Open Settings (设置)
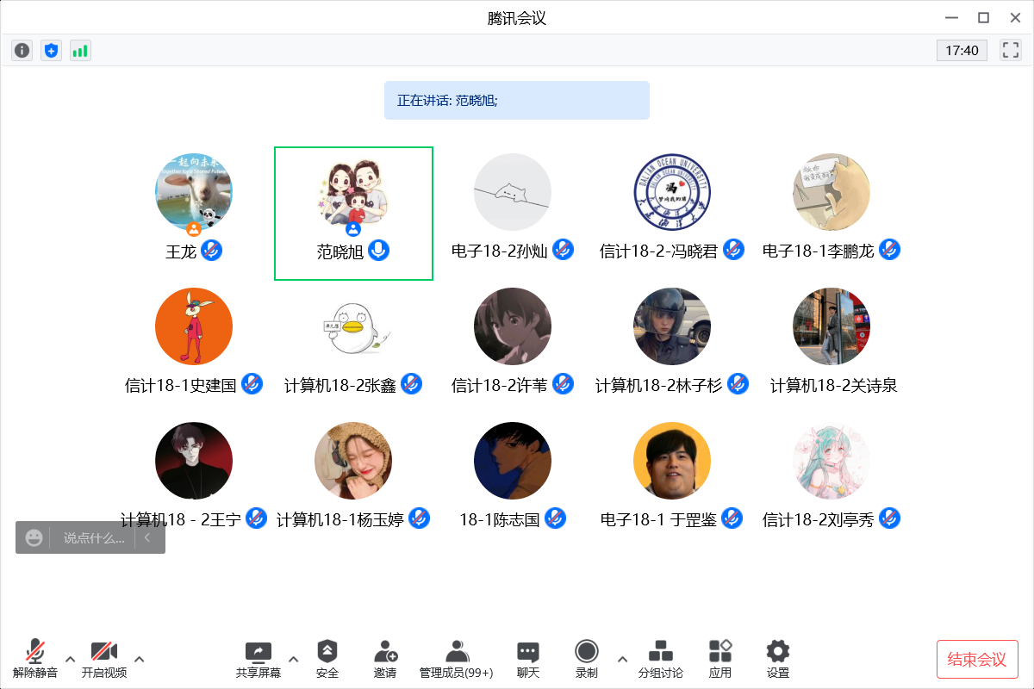This screenshot has height=689, width=1034. click(x=778, y=659)
